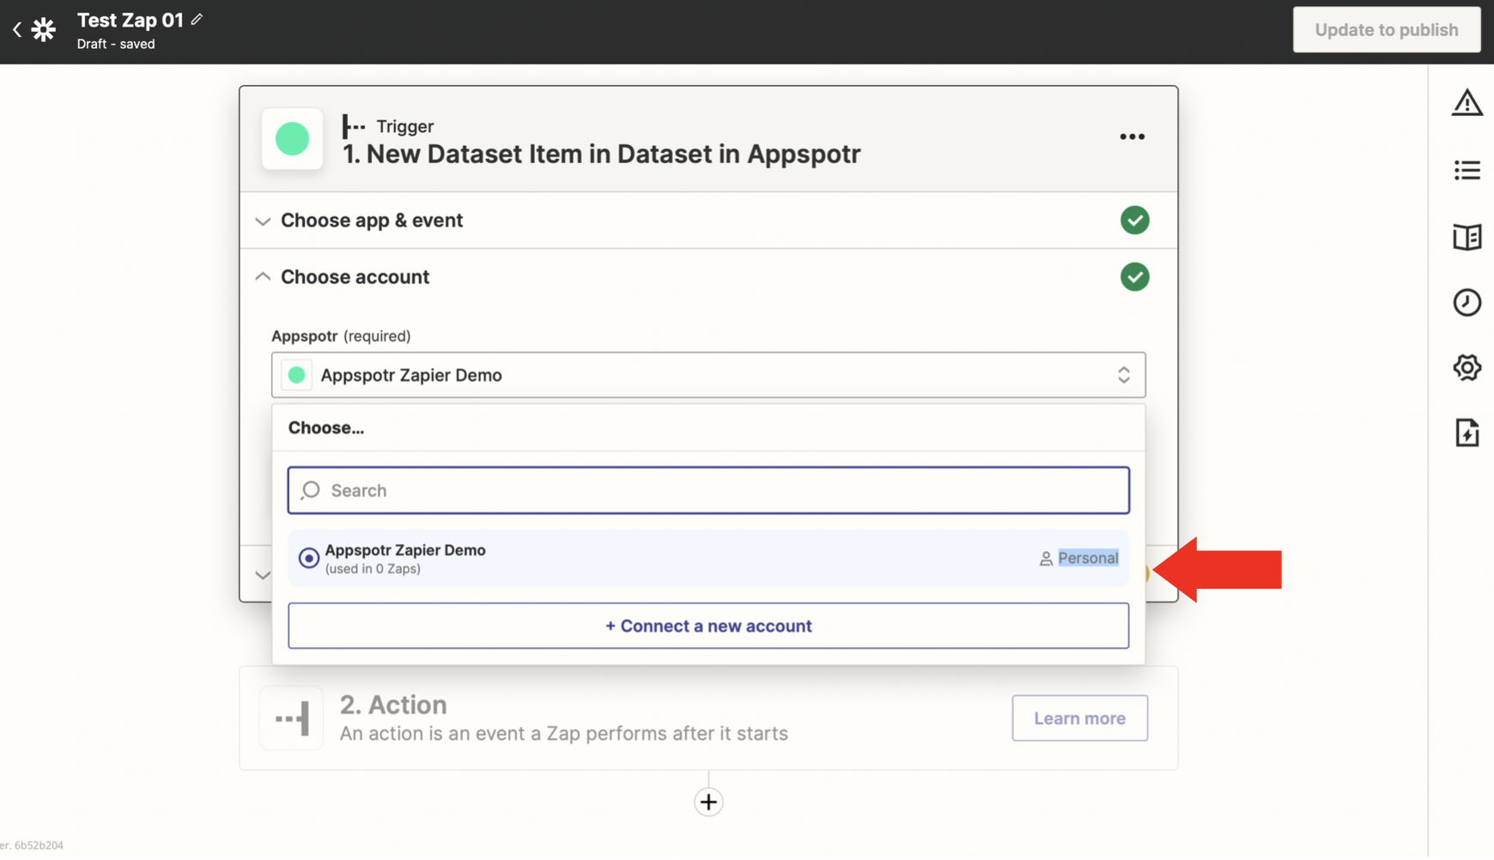
Task: Open trigger step three-dots menu
Action: coord(1132,137)
